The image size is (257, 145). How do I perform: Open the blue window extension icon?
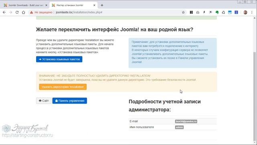tap(230, 12)
